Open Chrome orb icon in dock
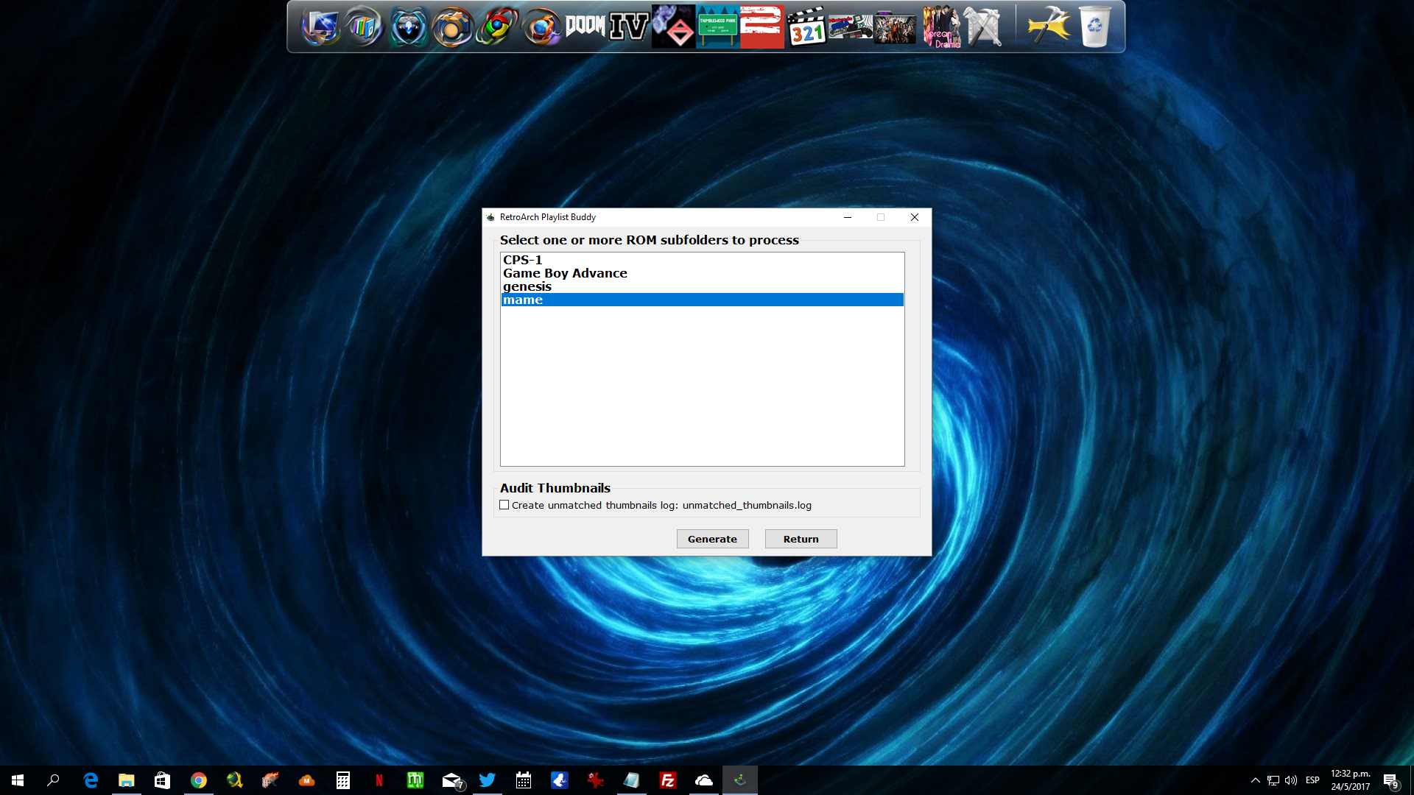1414x795 pixels. (x=497, y=27)
